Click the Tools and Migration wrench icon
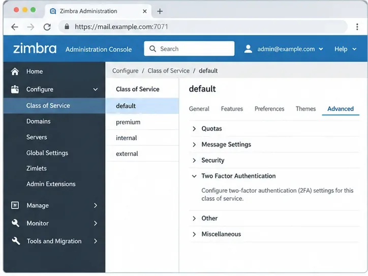Viewport: 368px width, 276px height. point(16,241)
